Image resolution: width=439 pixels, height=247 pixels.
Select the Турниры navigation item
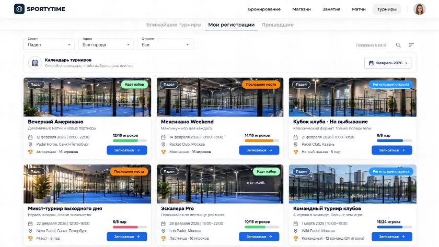(x=387, y=9)
